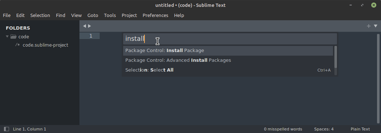
Task: Open the Project menu
Action: coord(129,15)
